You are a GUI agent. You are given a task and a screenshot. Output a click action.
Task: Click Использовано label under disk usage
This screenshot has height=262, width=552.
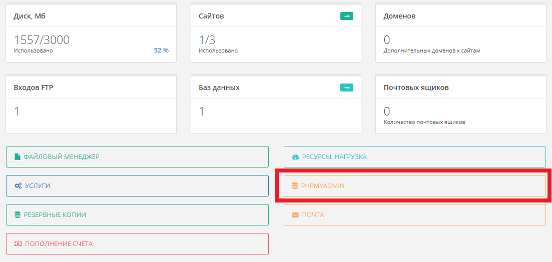(x=34, y=50)
